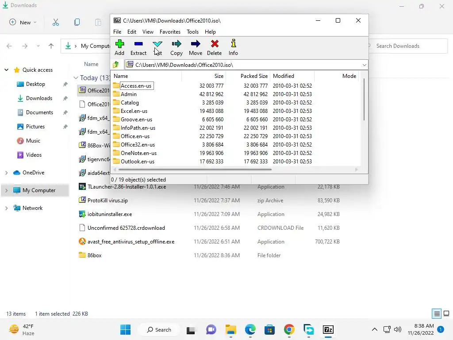Select the Office32.en-us folder
Viewport: 453px width, 340px height.
pos(138,144)
